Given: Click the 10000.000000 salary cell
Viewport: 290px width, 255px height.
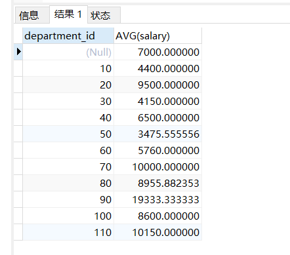Looking at the screenshot, I should pos(157,167).
